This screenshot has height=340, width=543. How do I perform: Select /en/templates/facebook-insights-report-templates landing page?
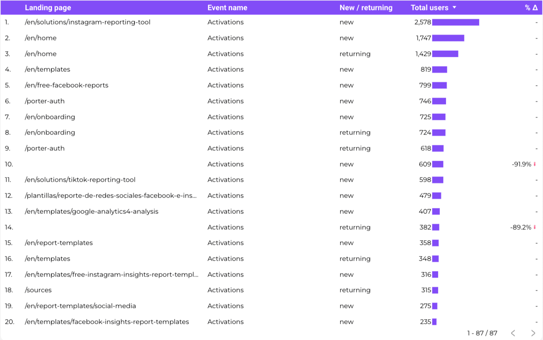107,322
